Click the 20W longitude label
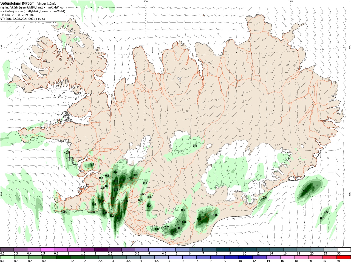 [x=146, y=1]
